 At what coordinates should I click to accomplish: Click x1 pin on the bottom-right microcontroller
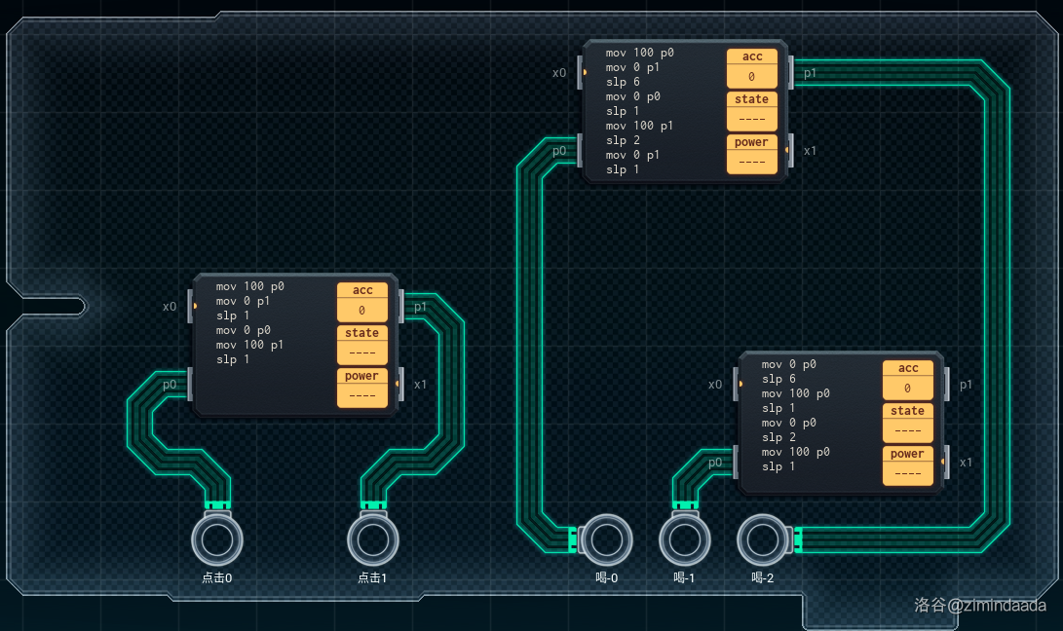945,462
